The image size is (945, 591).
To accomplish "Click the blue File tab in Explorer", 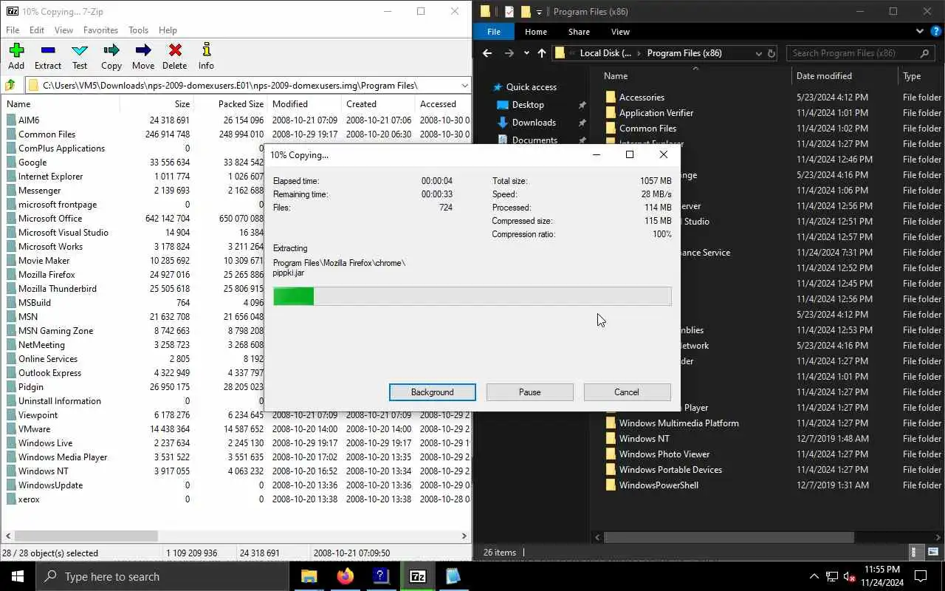I will tap(494, 32).
